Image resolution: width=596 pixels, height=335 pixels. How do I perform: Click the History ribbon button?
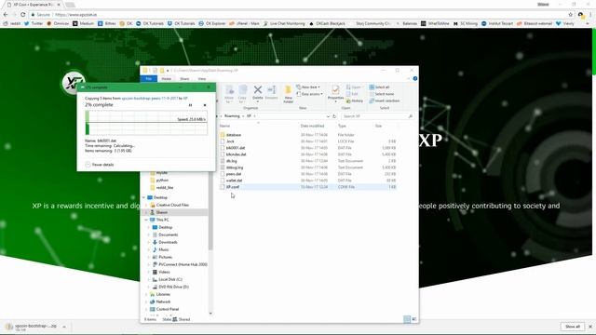(x=355, y=101)
